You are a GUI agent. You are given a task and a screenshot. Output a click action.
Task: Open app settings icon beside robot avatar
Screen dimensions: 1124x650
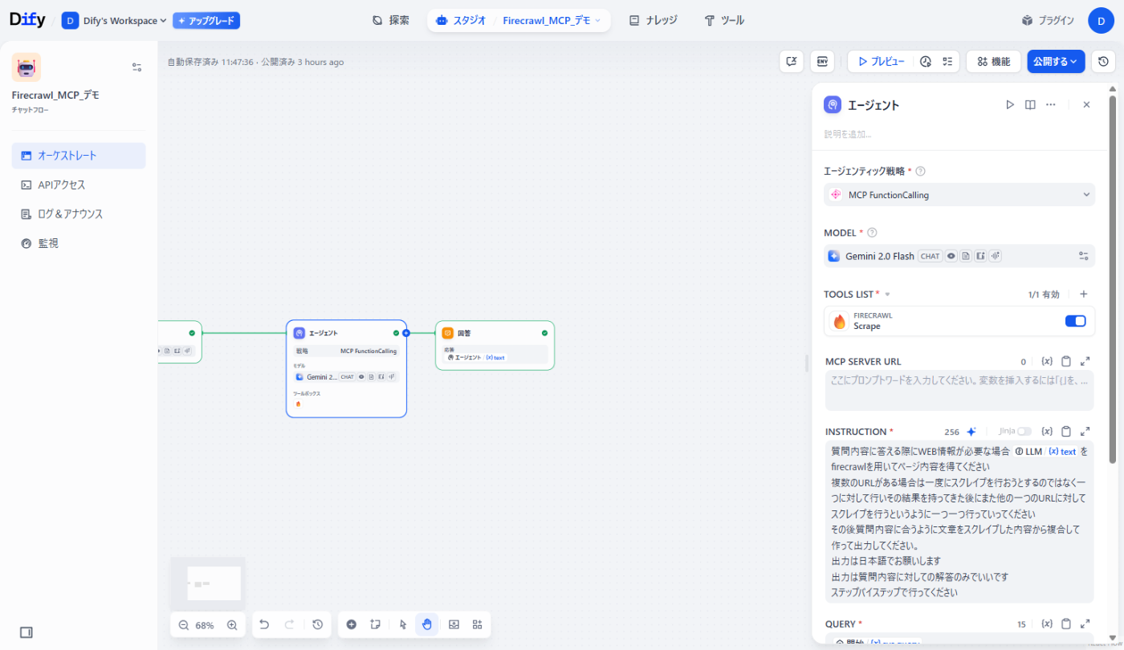[136, 67]
